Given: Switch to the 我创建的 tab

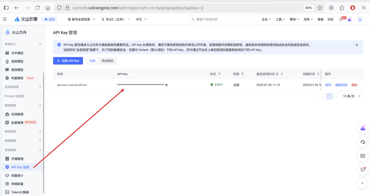Looking at the screenshot, I should point(107,61).
